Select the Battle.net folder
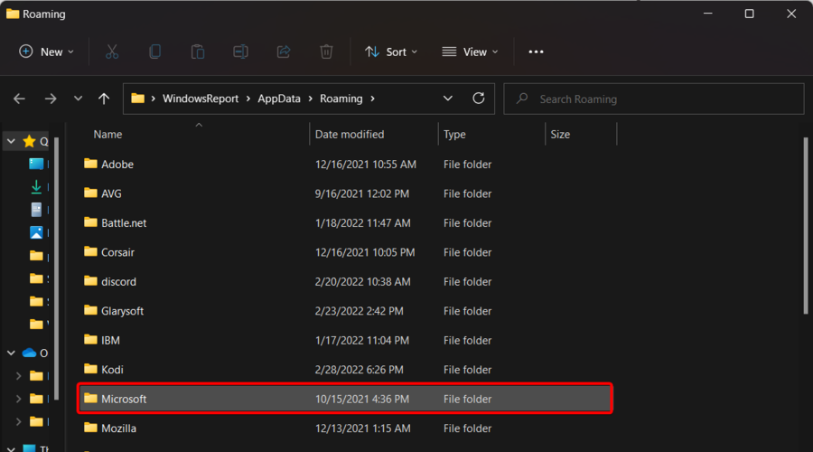The image size is (813, 452). 345,222
